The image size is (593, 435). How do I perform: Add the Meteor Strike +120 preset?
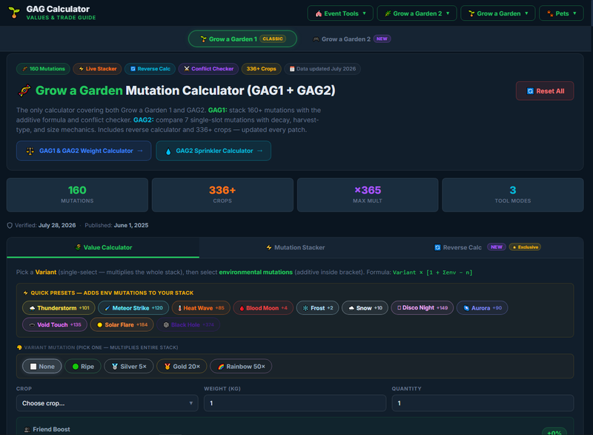tap(133, 308)
